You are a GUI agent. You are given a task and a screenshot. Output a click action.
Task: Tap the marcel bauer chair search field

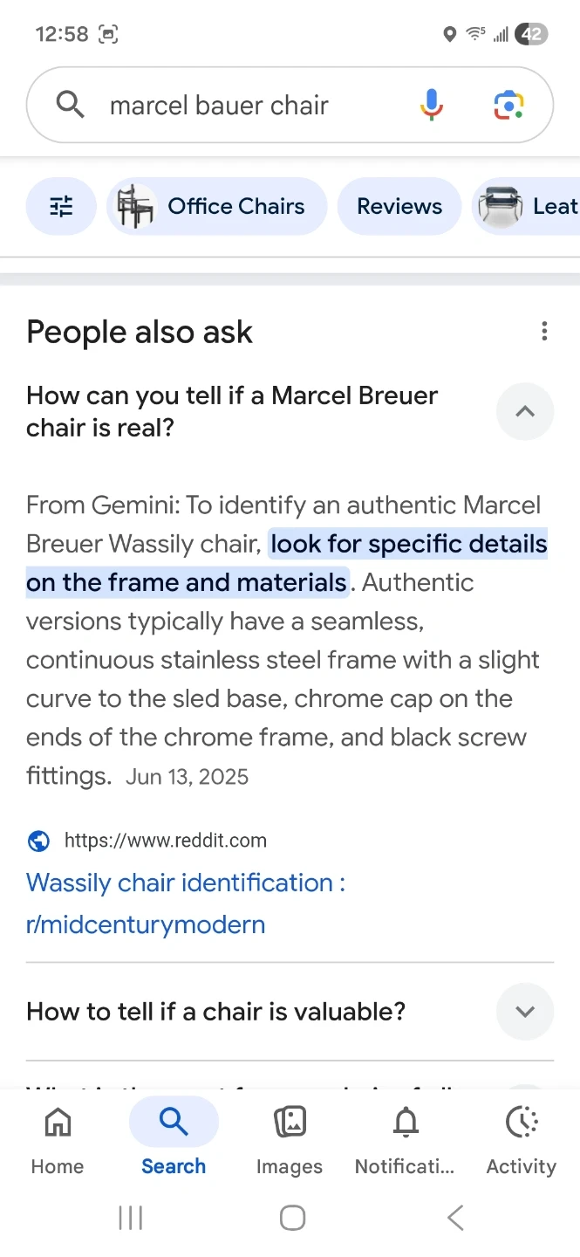244,106
